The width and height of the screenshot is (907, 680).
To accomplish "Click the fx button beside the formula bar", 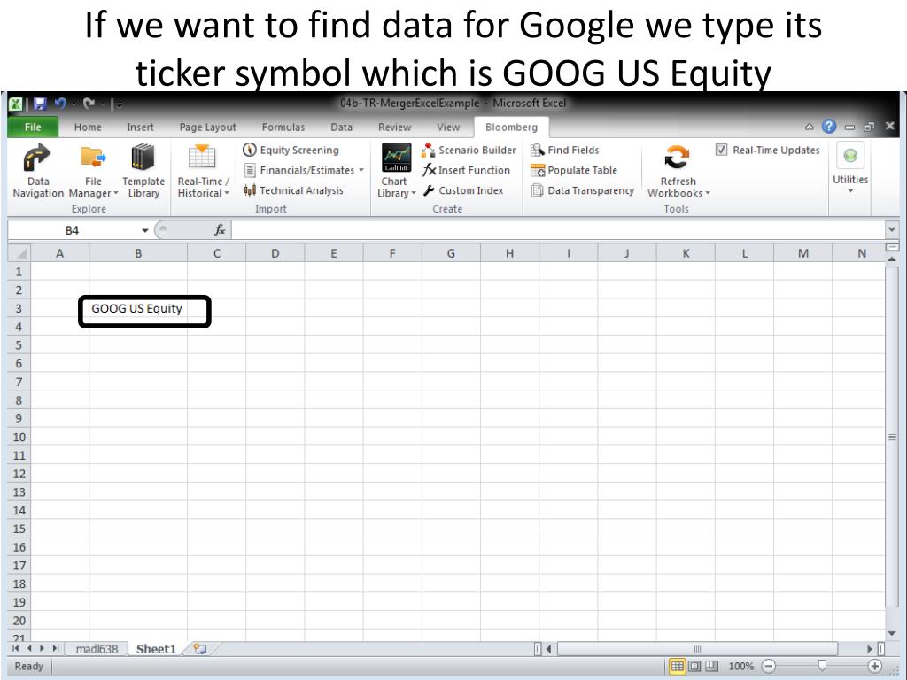I will pyautogui.click(x=220, y=230).
